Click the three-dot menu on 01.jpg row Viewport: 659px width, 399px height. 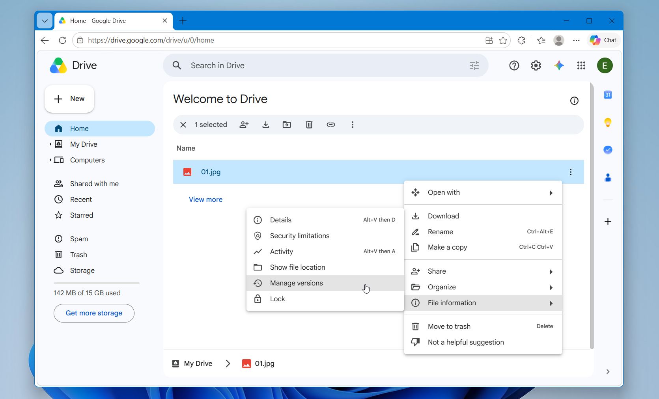click(571, 172)
